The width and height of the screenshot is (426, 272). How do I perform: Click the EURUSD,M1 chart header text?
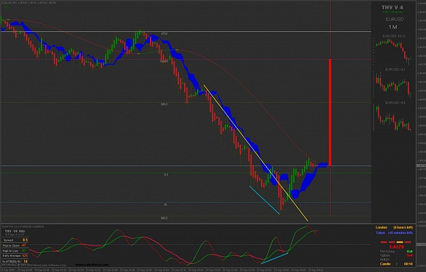29,3
